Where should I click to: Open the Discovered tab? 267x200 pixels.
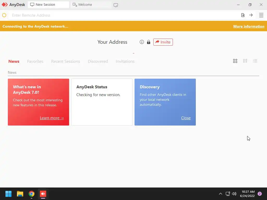[98, 61]
